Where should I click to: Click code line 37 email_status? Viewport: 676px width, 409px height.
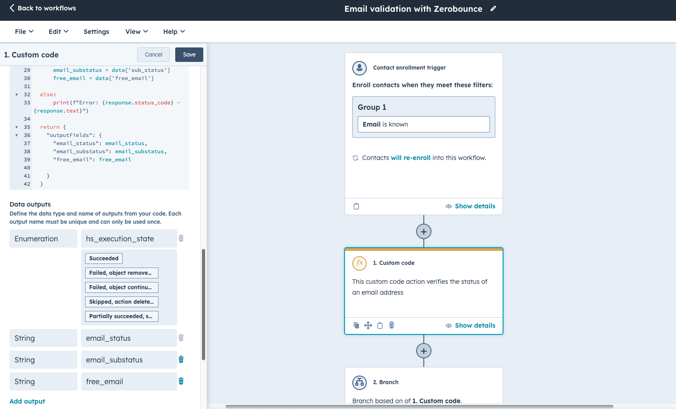100,143
